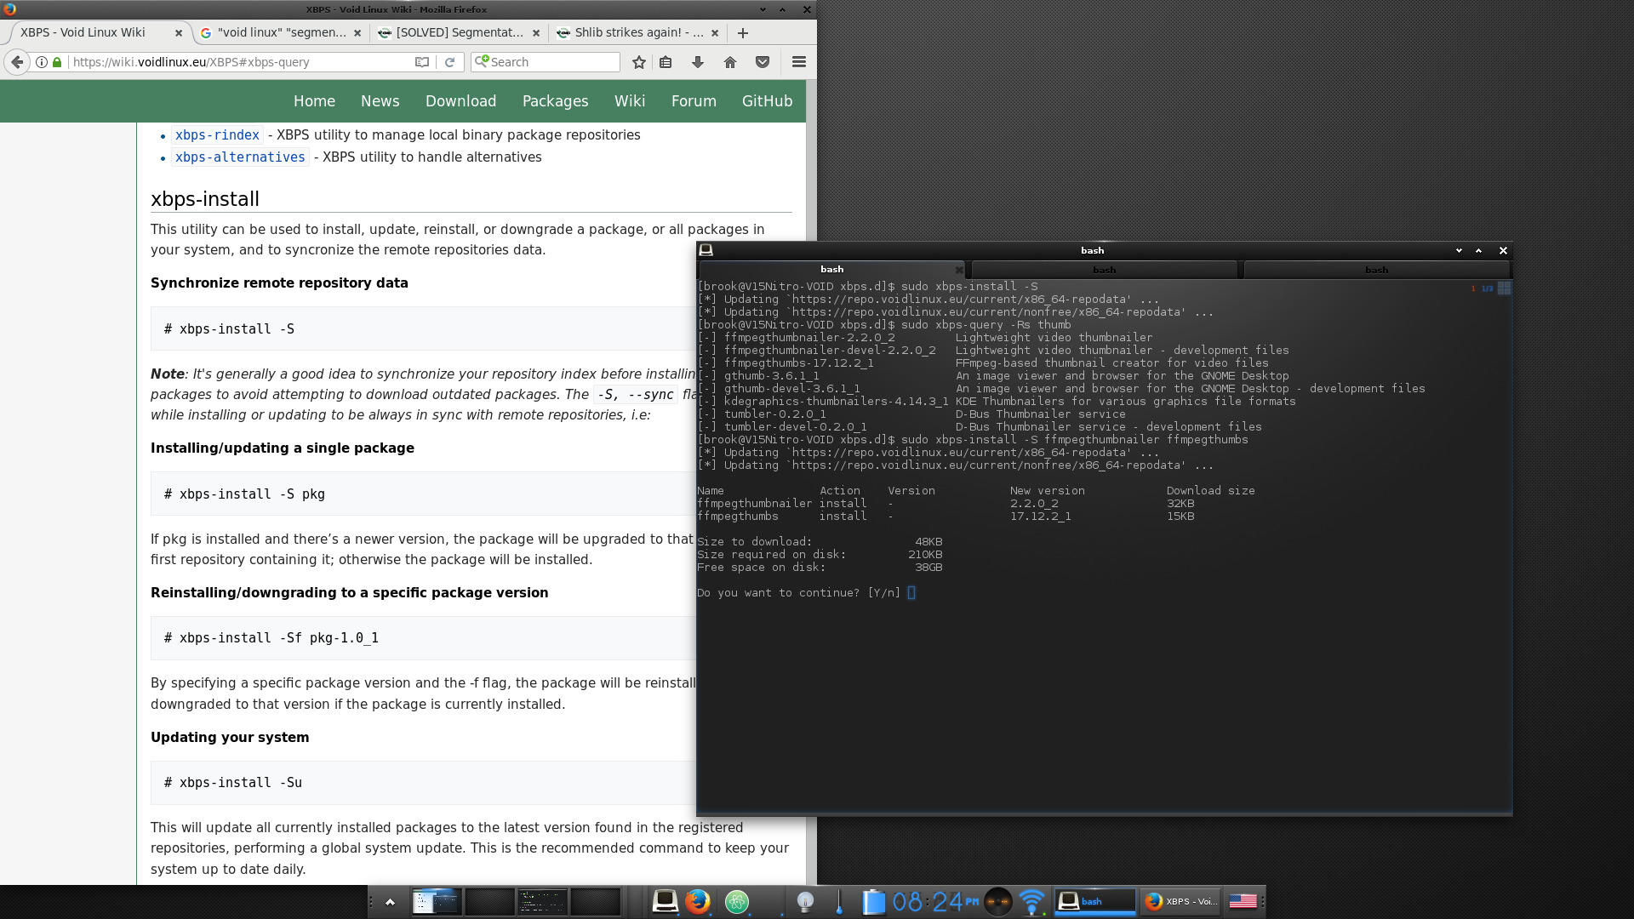Click the '# xbps-install -Su' code line
This screenshot has width=1634, height=919.
(233, 783)
